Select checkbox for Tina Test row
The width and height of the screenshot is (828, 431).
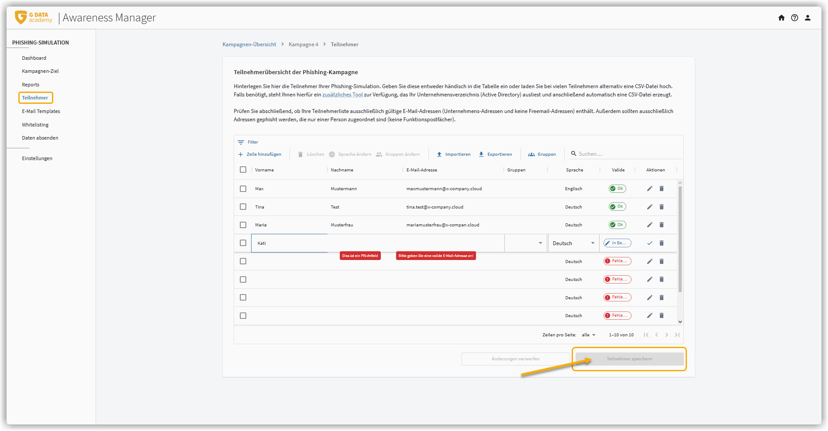[x=243, y=207]
